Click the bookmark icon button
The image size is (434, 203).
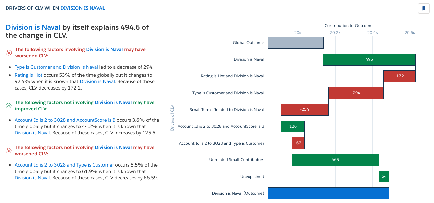tap(424, 8)
